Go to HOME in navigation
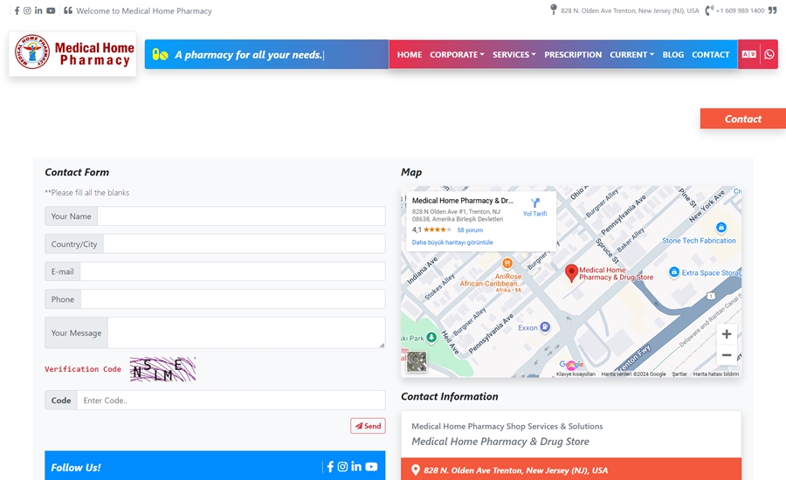Screen dimensions: 786x480 (x=410, y=54)
